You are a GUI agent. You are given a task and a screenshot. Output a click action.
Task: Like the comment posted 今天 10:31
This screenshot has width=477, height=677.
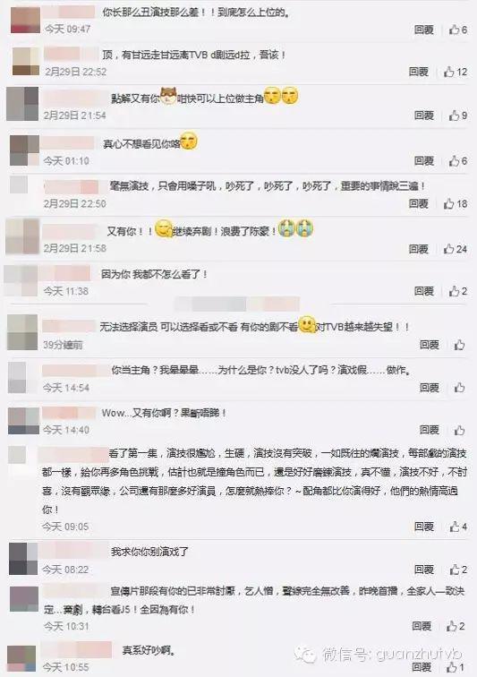pos(456,626)
